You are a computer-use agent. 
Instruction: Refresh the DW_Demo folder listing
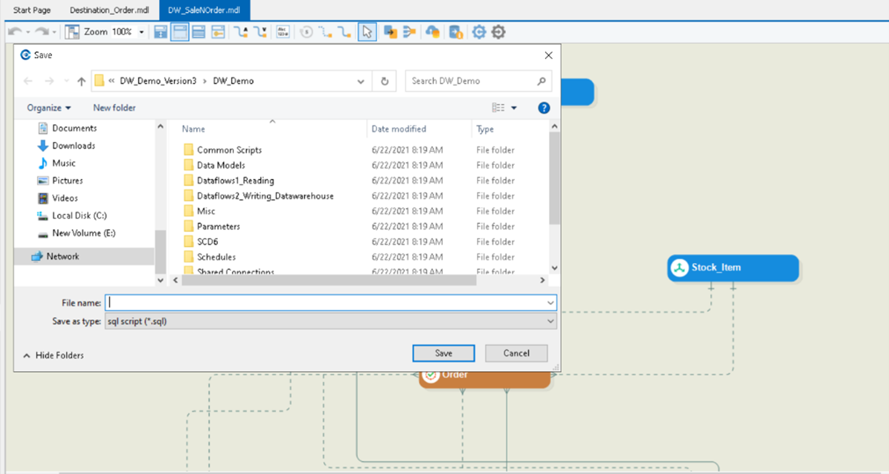click(x=385, y=81)
